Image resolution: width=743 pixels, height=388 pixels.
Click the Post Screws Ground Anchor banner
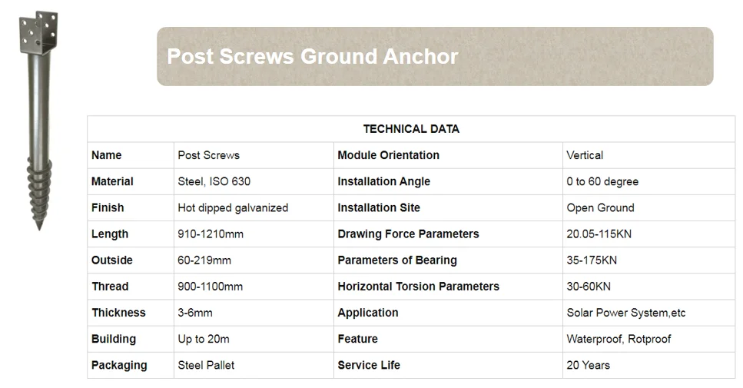point(435,56)
